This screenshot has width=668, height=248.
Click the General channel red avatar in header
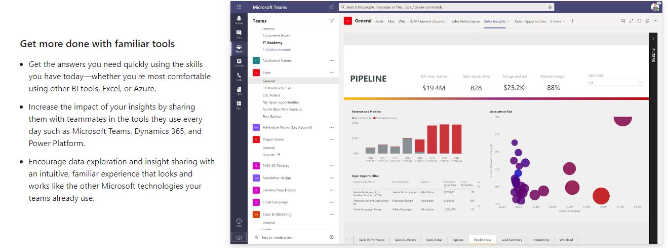coord(347,21)
